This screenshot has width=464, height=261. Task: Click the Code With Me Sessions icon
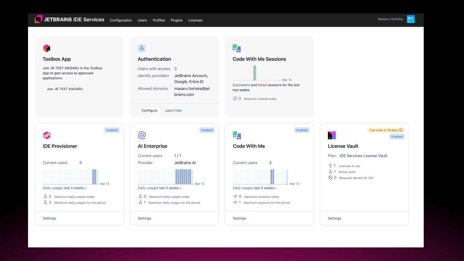click(x=237, y=48)
